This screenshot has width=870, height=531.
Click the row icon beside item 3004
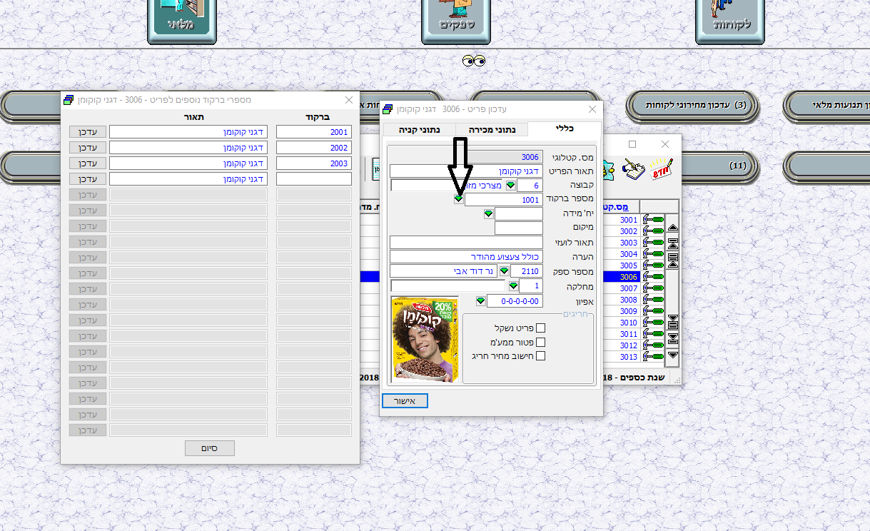pyautogui.click(x=652, y=254)
